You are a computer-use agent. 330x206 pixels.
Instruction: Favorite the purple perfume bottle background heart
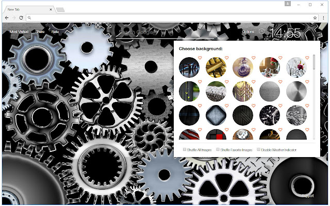[254, 58]
